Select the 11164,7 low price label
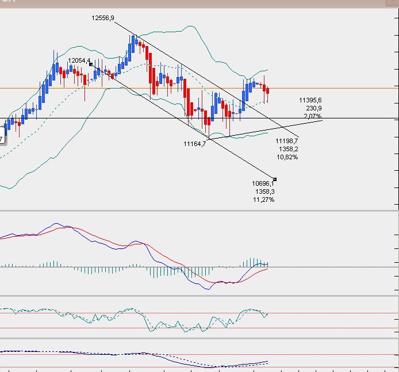The height and width of the screenshot is (372, 399). tap(195, 144)
